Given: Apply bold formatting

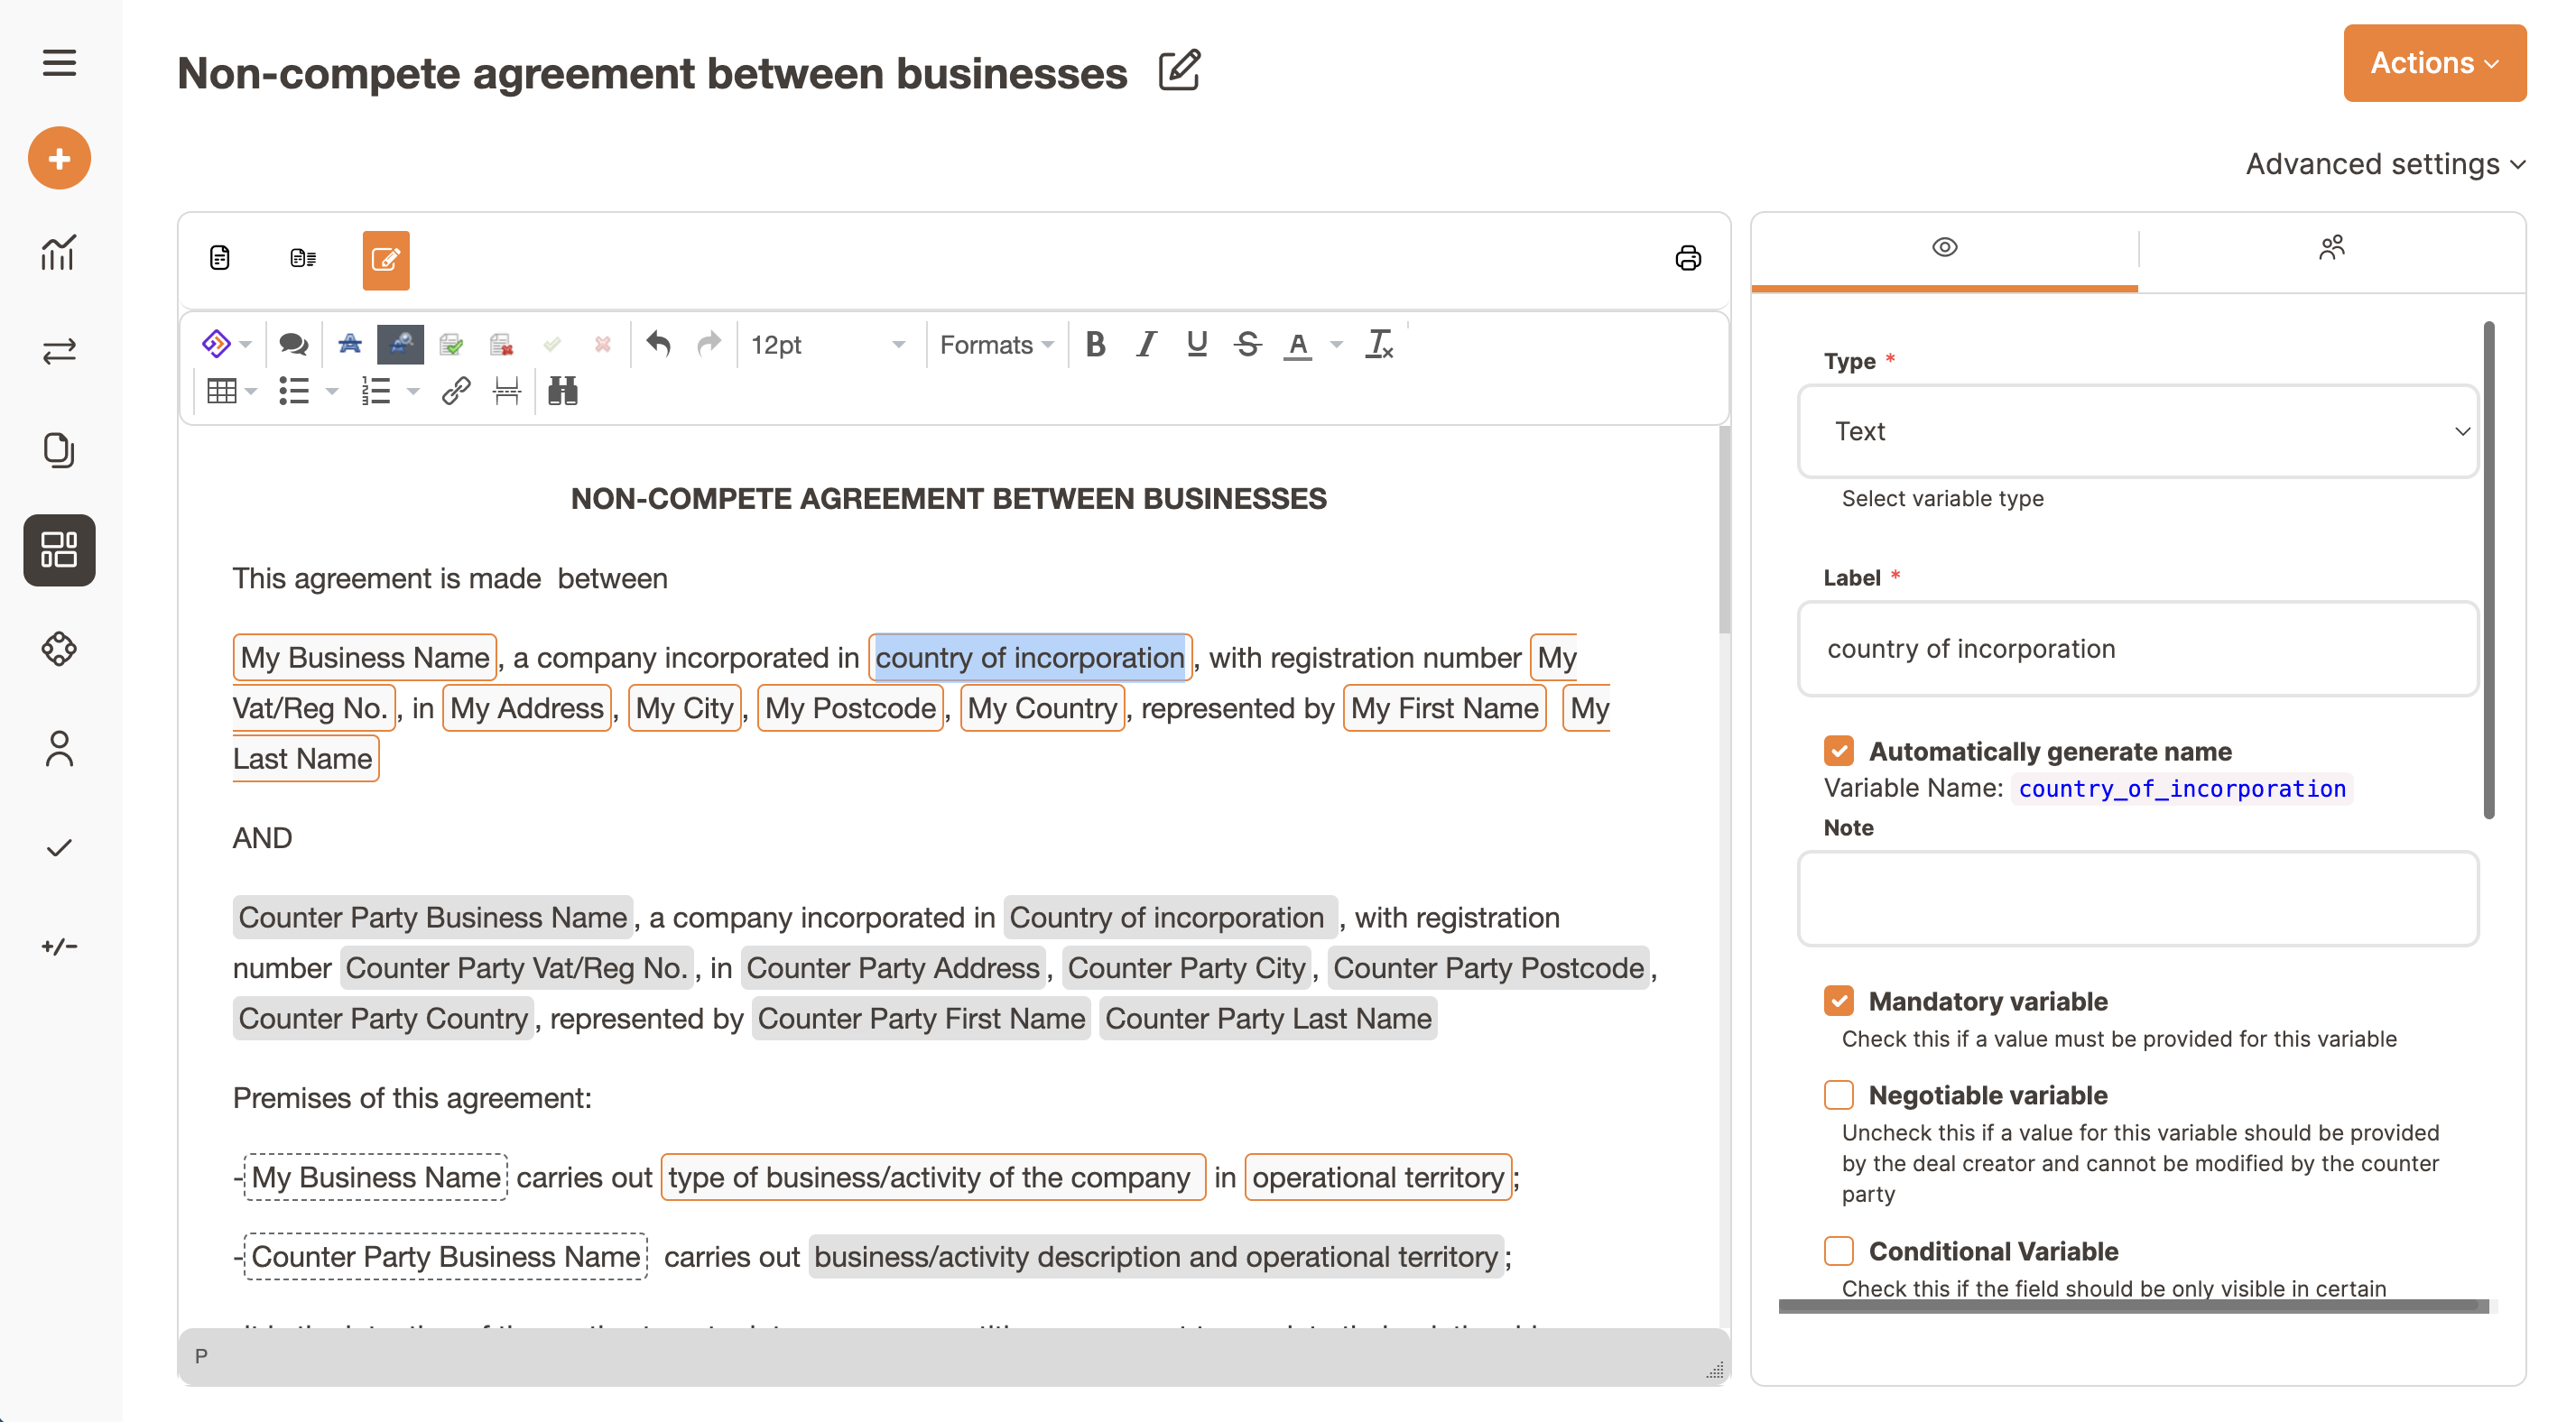Looking at the screenshot, I should tap(1096, 344).
